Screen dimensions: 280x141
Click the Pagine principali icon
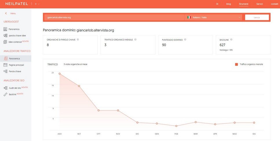click(x=5, y=65)
